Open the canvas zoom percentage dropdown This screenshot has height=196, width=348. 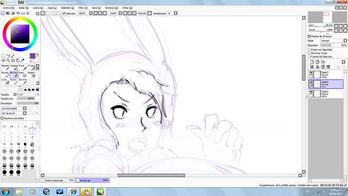[x=91, y=13]
